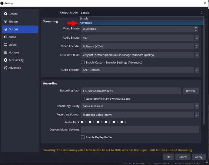The image size is (209, 165).
Task: Select Audio Track 3 radio
Action: point(98,122)
